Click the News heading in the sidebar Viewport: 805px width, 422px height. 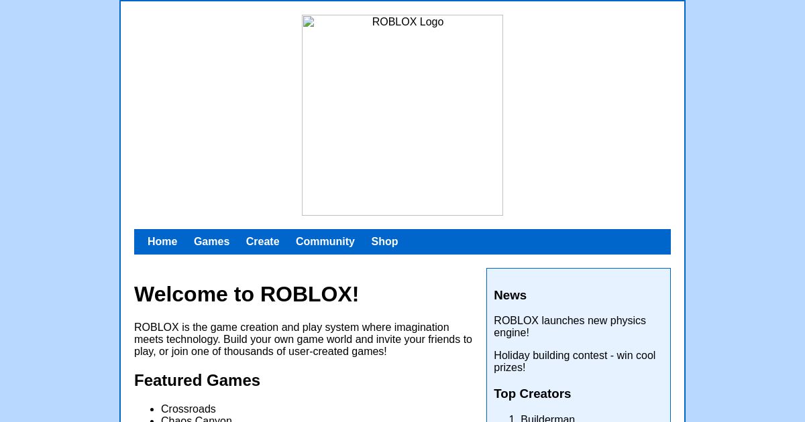(510, 295)
